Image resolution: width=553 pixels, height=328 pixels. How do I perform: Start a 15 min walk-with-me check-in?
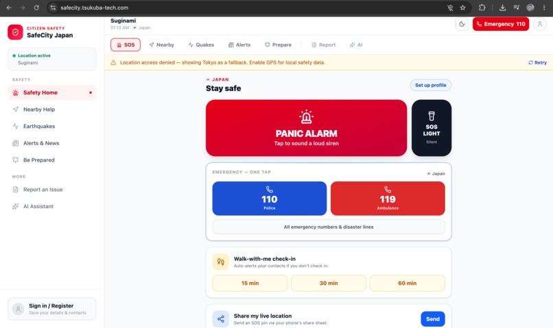pos(250,283)
